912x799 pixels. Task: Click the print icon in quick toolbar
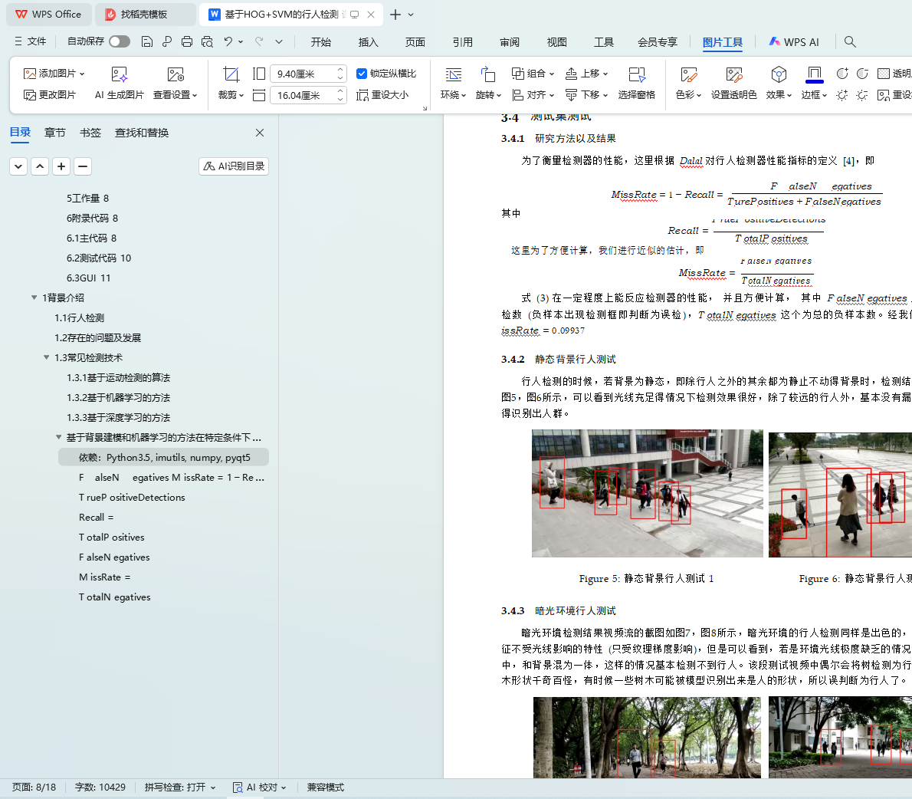coord(187,41)
